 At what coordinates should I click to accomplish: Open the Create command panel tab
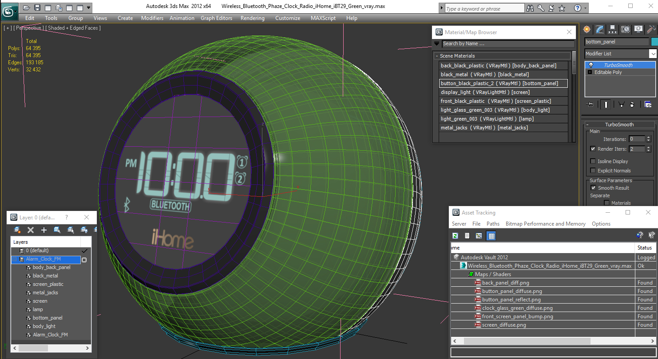click(587, 29)
